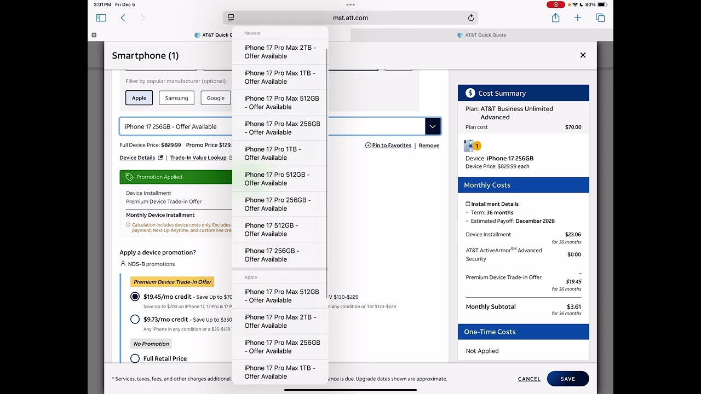Open the Safari sidebar panel
Screen dimensions: 701x394
[101, 18]
